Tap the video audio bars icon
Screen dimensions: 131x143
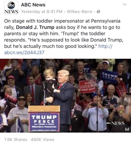click(x=127, y=129)
